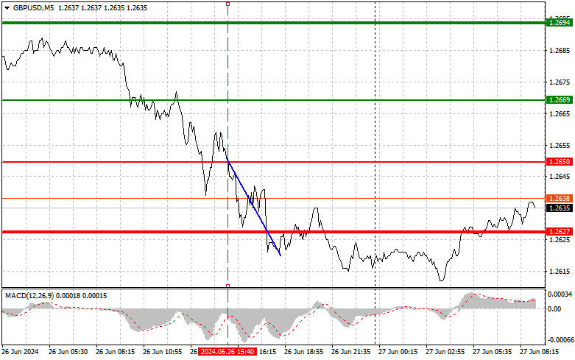Image resolution: width=575 pixels, height=360 pixels.
Task: Click the GBPUSD,M5 chart title text
Action: click(33, 7)
